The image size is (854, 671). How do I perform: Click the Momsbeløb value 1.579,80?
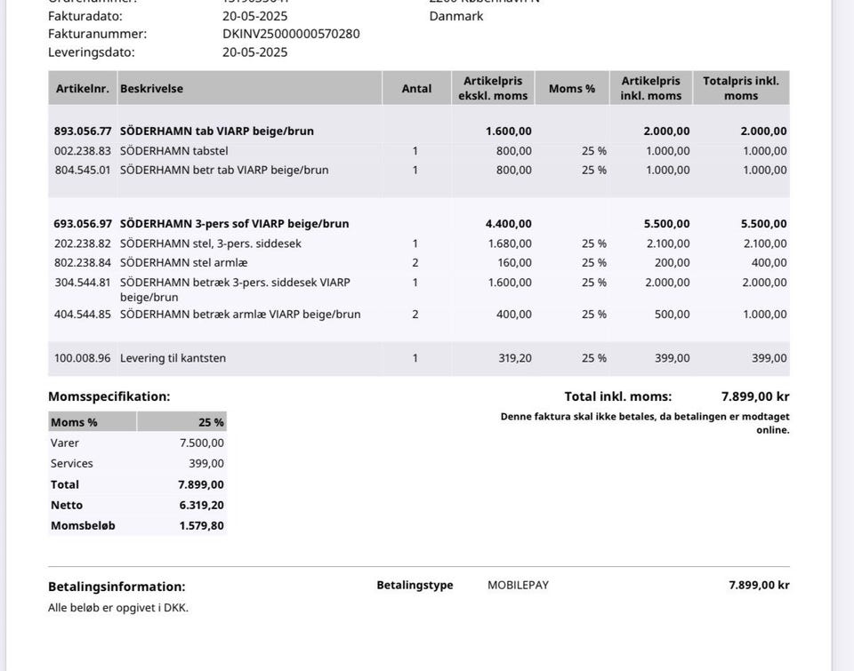coord(202,526)
